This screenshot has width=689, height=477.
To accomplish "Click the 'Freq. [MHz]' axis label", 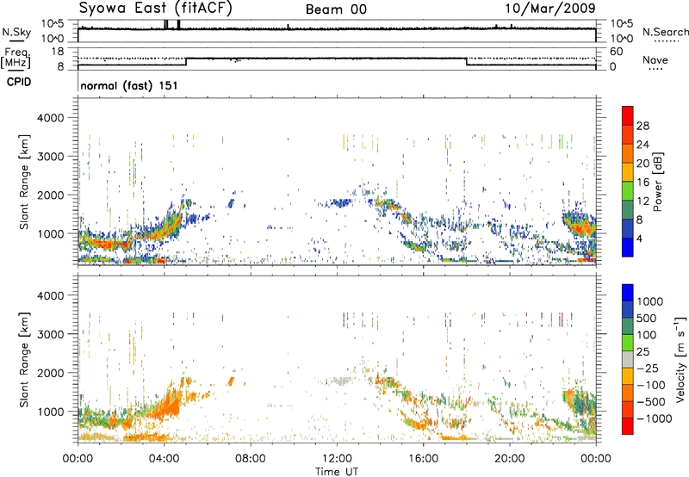I will point(16,58).
